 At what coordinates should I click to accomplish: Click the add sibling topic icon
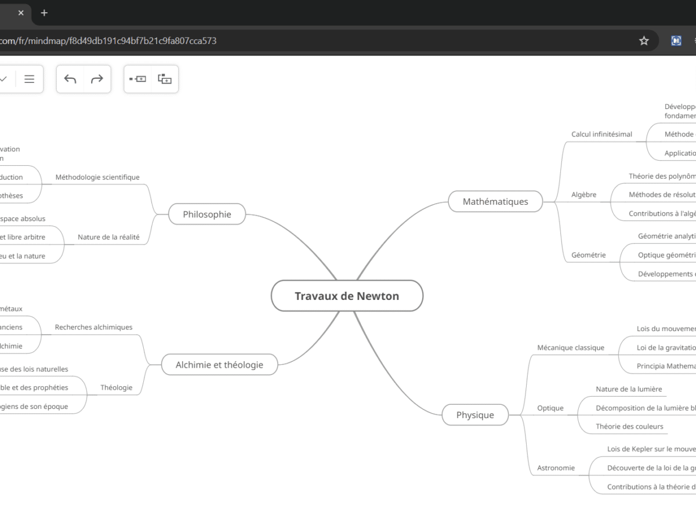point(138,79)
